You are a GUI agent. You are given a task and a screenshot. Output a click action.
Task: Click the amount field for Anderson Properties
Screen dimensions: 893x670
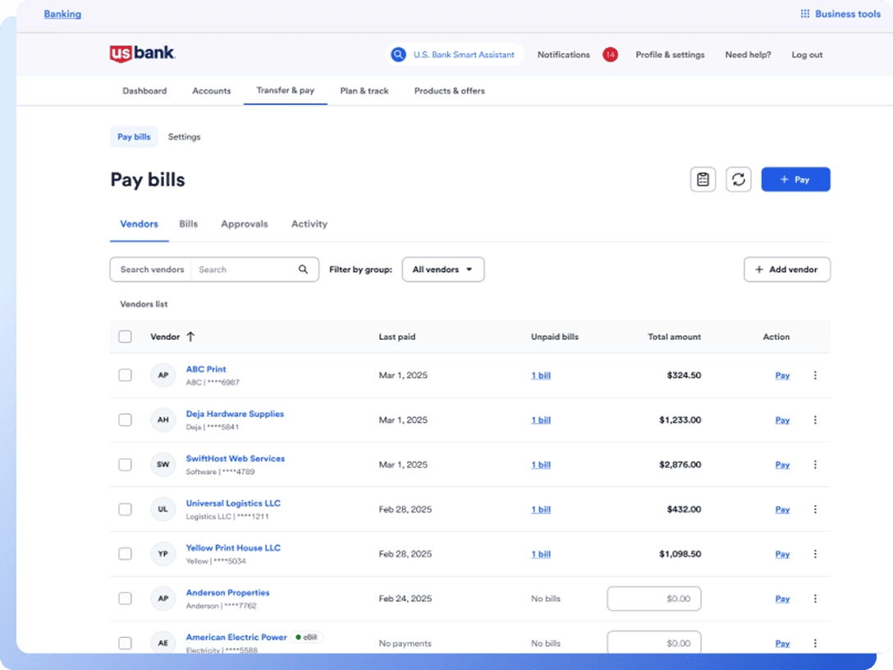tap(654, 599)
